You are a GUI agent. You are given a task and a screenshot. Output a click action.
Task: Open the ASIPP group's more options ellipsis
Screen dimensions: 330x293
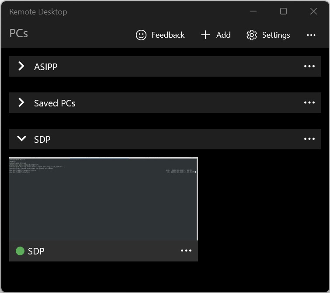[x=309, y=66]
